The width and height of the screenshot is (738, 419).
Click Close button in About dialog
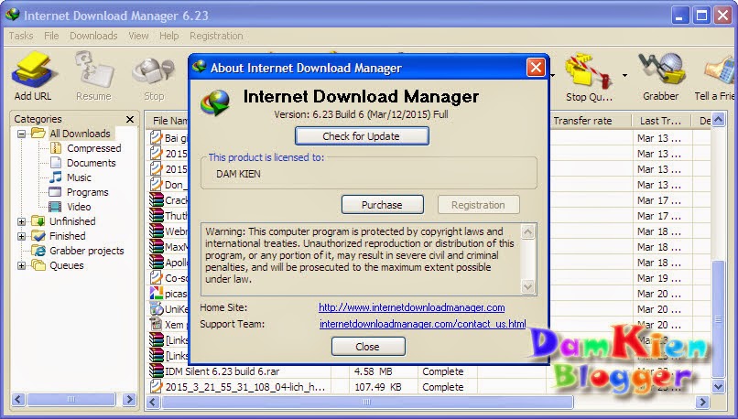(x=367, y=347)
